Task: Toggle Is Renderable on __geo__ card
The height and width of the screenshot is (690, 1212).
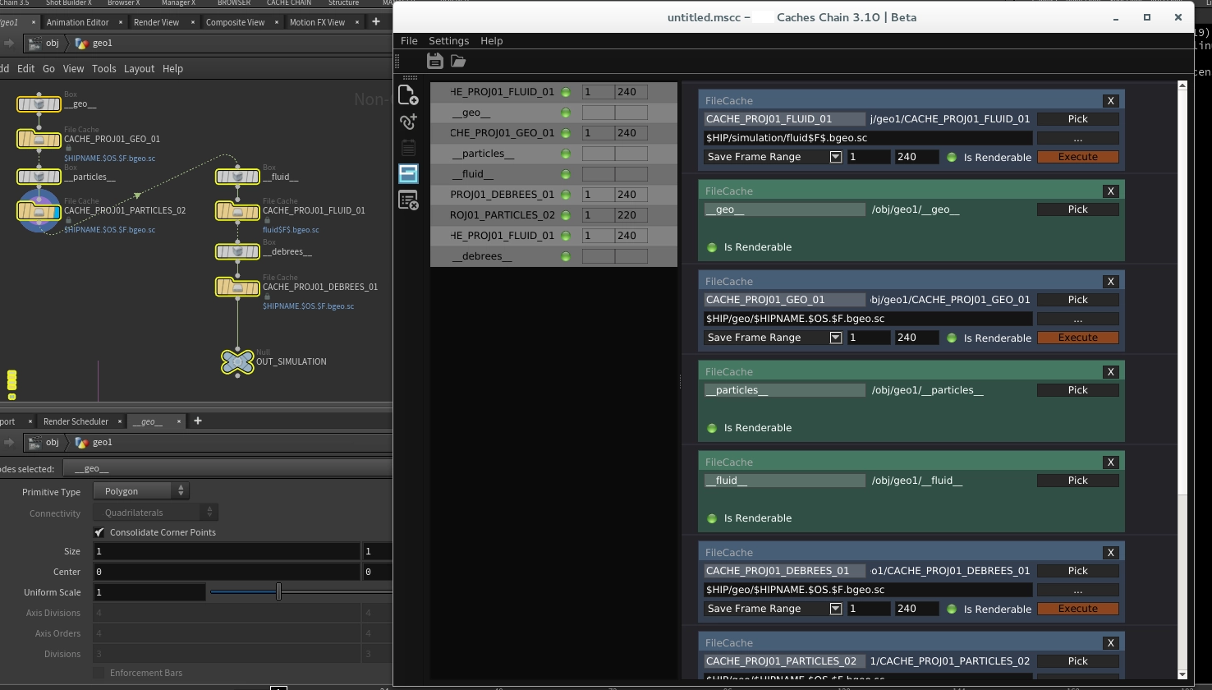Action: 712,247
